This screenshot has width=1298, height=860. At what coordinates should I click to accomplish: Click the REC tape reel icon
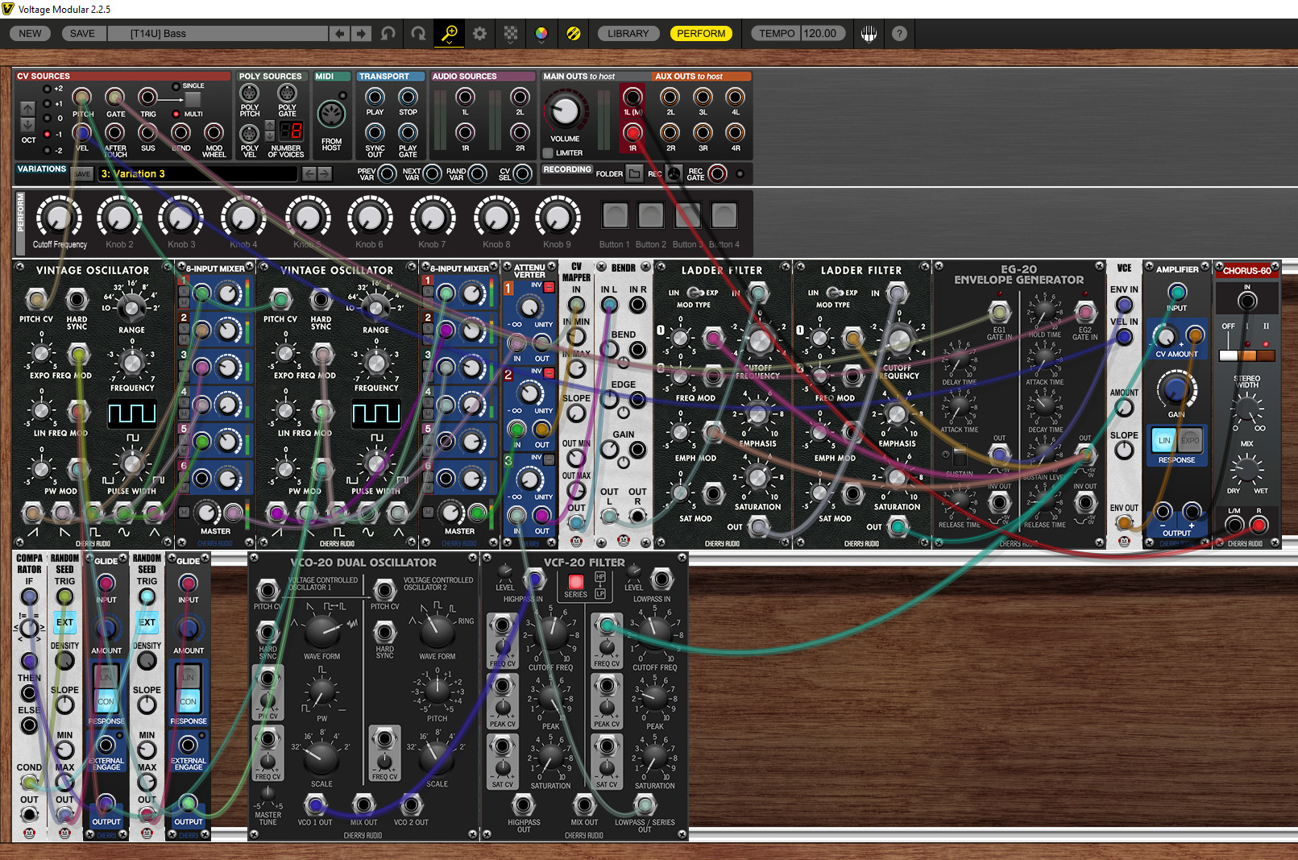point(674,173)
